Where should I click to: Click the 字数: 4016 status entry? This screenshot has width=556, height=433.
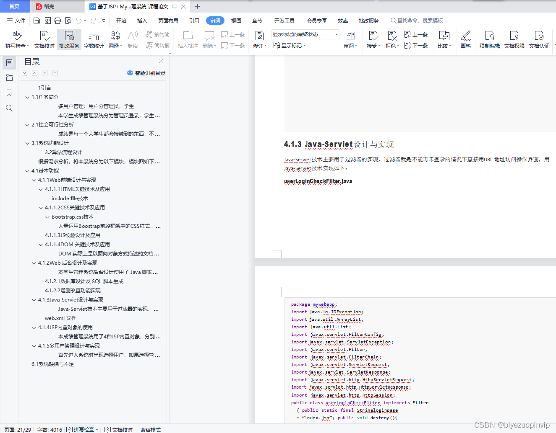(50, 430)
